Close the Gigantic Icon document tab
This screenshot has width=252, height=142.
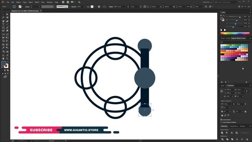[x=41, y=11]
